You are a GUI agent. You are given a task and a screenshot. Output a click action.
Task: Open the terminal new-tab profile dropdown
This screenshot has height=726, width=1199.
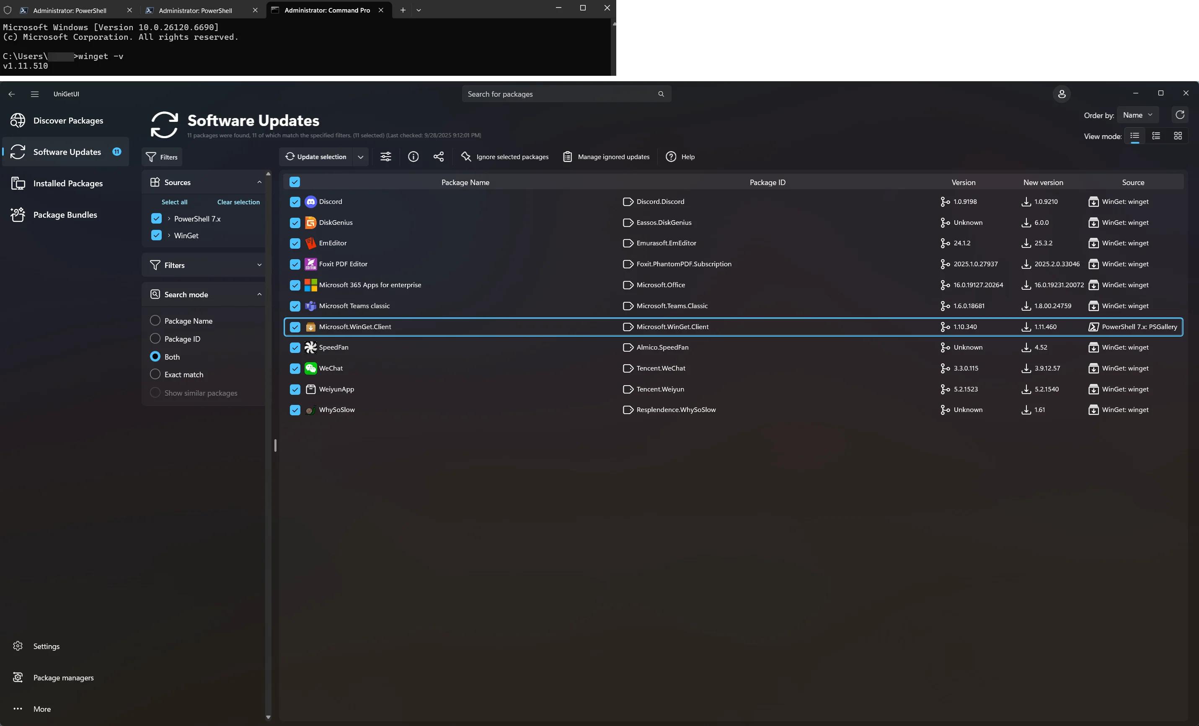419,10
